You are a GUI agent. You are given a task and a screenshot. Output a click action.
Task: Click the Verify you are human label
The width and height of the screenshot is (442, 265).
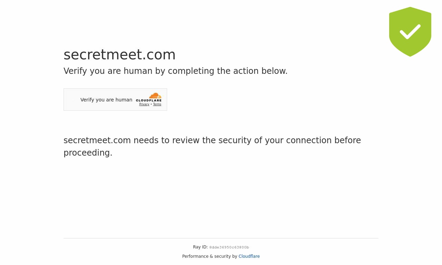[106, 100]
